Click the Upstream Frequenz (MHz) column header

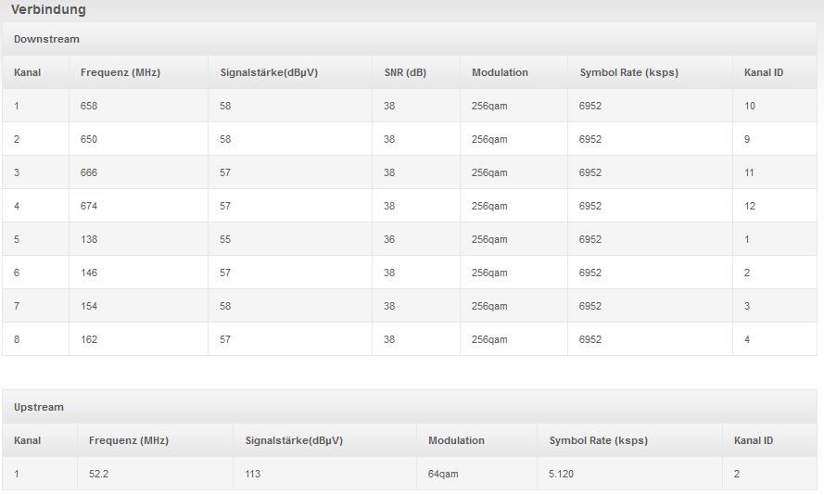point(129,440)
